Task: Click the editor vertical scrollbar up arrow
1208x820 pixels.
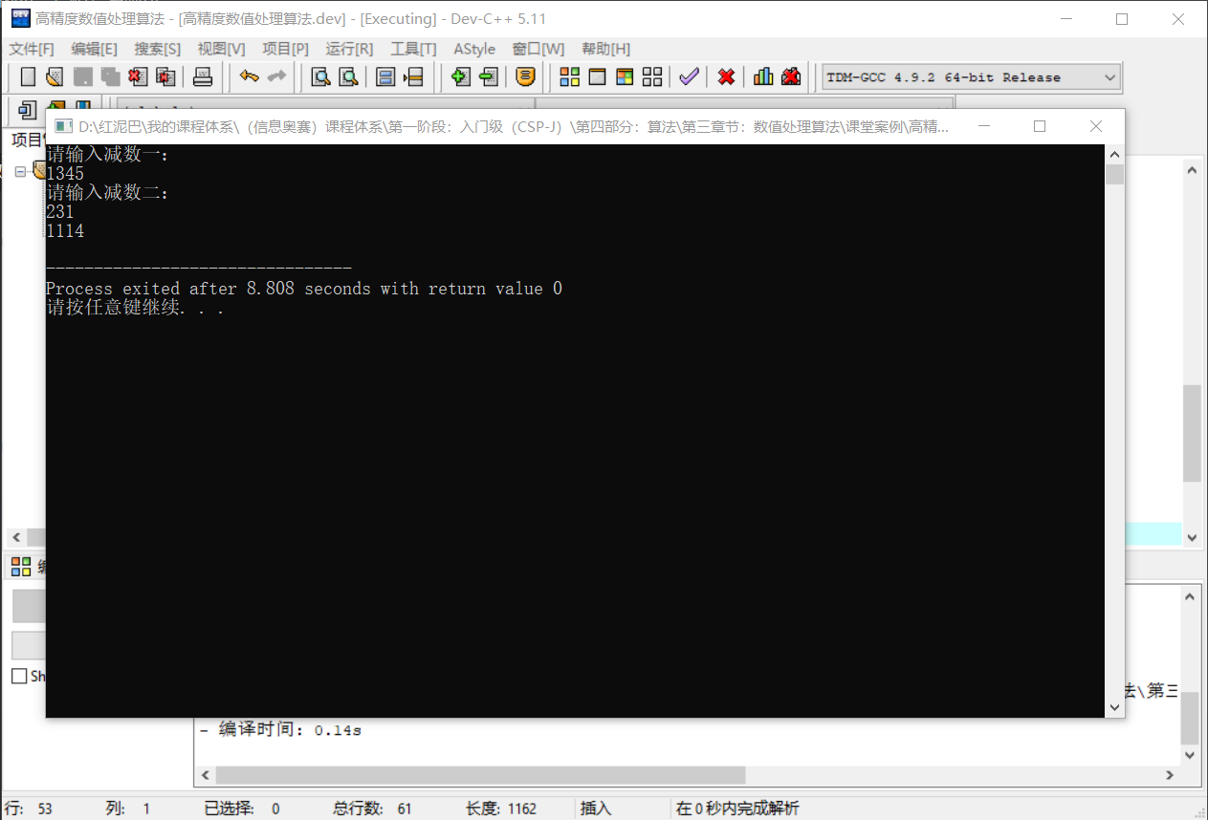Action: click(1192, 170)
